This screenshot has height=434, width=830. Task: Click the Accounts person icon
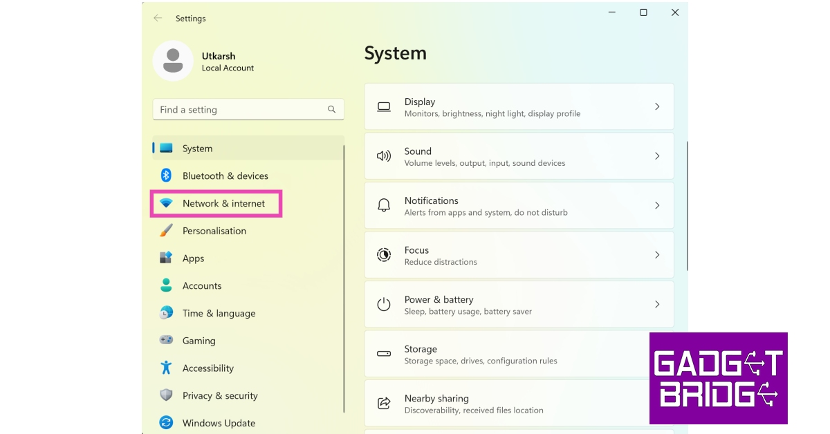166,285
